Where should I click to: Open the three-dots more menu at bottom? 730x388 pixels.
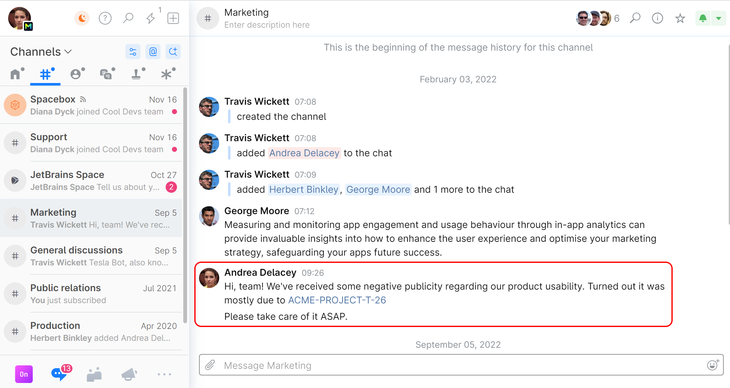click(164, 374)
